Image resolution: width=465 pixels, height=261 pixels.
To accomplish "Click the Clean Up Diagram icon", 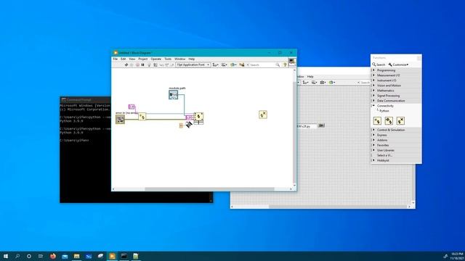I will (x=242, y=65).
